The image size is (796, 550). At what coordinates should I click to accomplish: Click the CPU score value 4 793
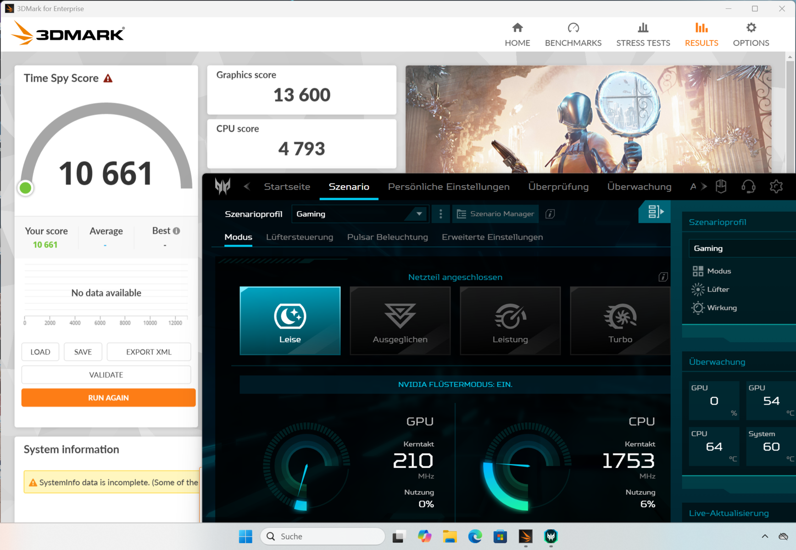point(302,148)
